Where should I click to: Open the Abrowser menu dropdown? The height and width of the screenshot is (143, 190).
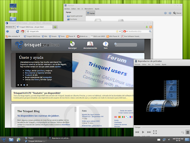(10, 27)
